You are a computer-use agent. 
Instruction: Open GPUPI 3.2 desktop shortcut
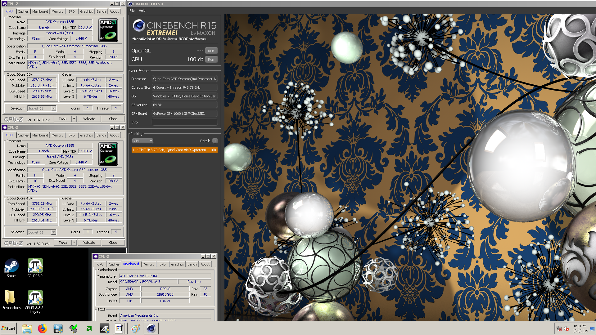point(35,268)
